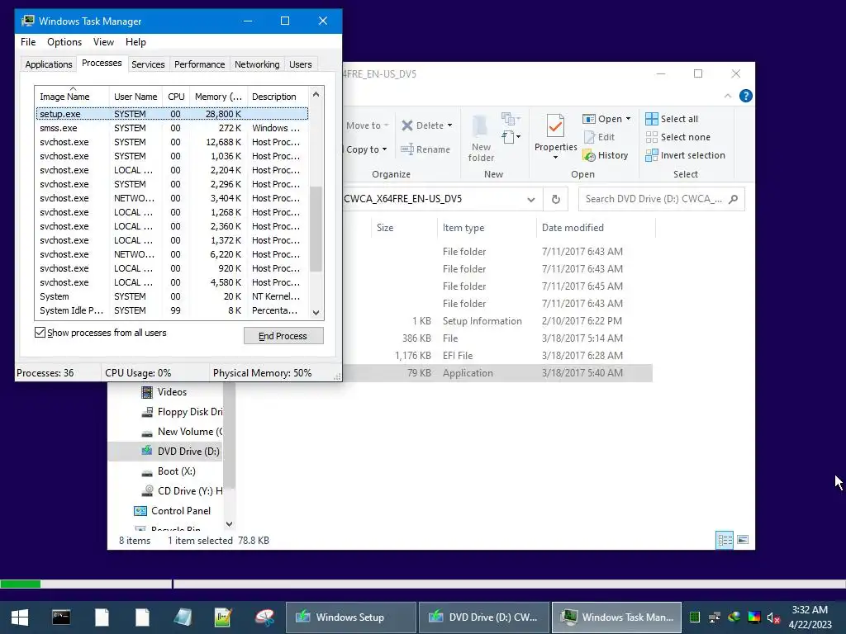Expand the Move to dropdown
Screen dimensions: 846x634
(387, 125)
